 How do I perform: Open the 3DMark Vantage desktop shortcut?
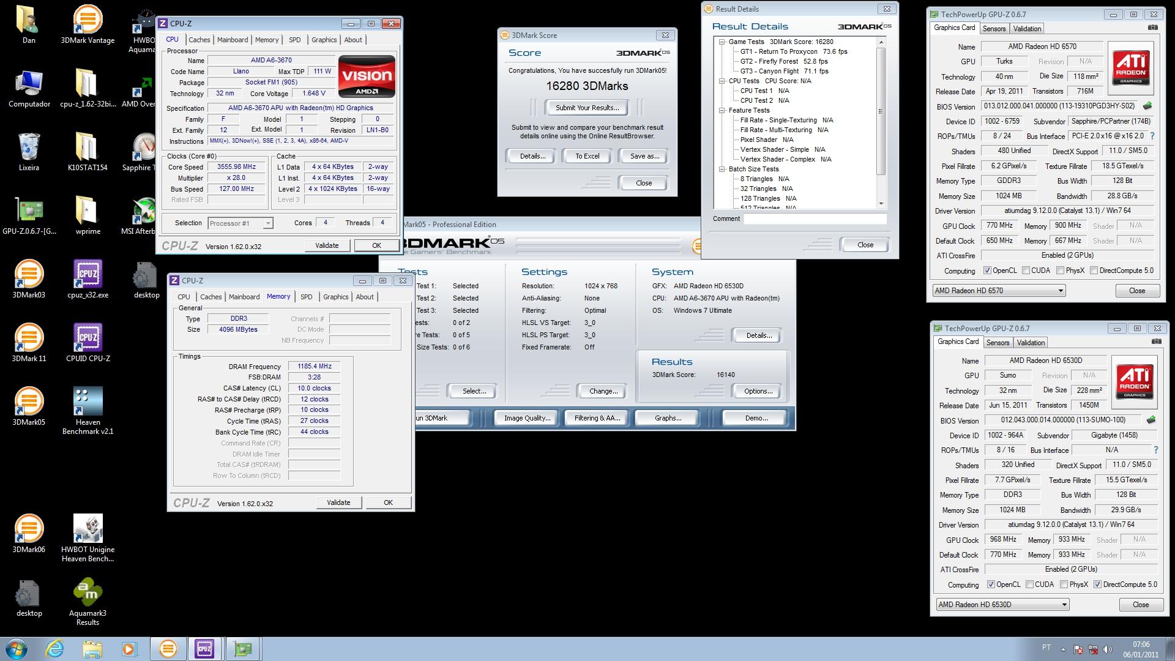coord(88,24)
